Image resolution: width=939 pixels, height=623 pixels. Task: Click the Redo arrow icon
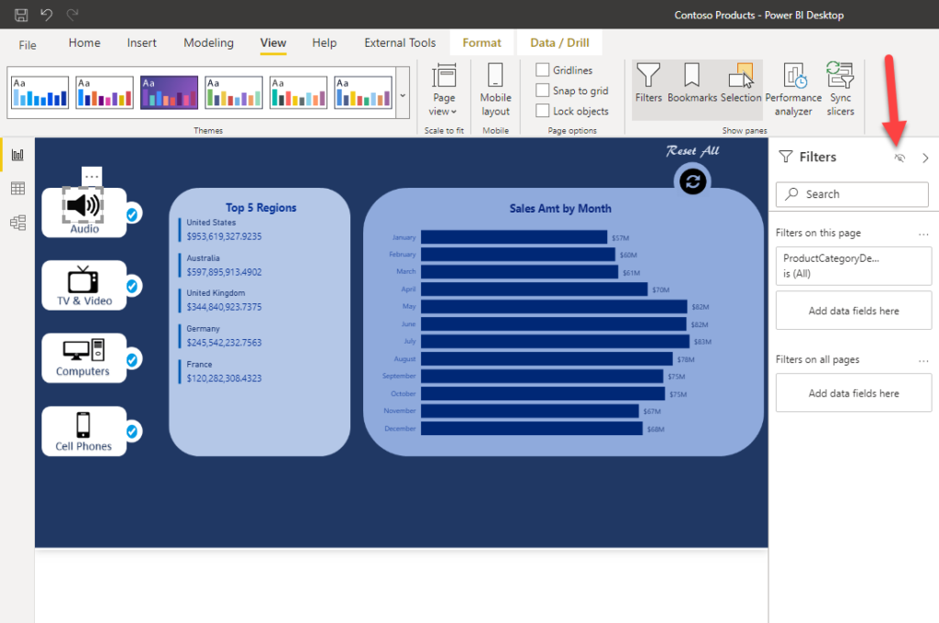click(72, 15)
